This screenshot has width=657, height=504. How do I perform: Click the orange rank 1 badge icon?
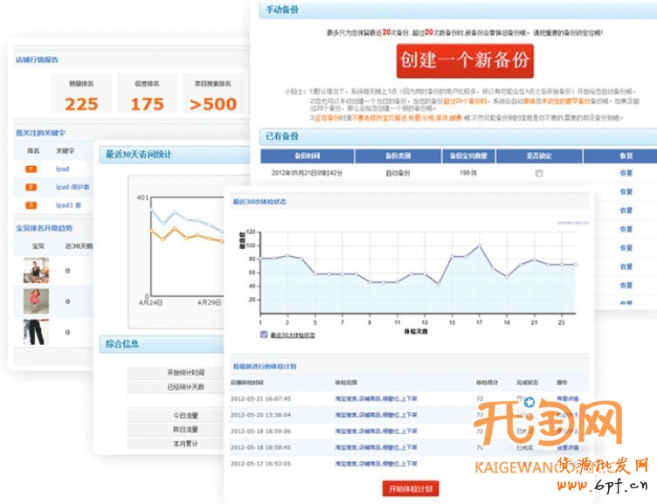(x=31, y=169)
